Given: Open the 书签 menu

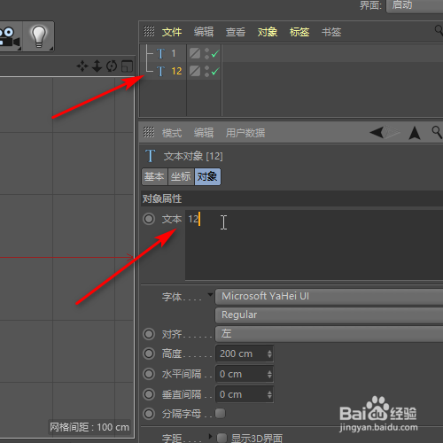Looking at the screenshot, I should [x=331, y=32].
